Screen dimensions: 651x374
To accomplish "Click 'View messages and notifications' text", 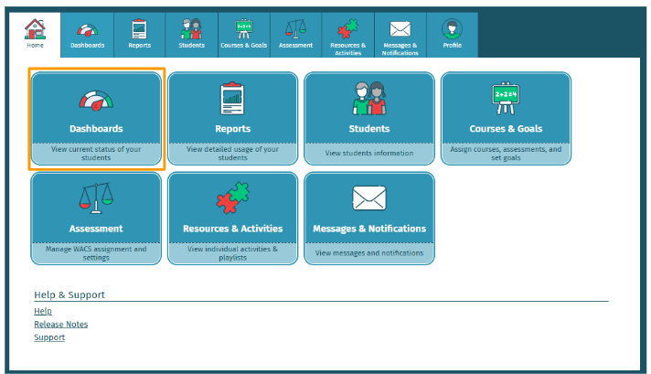I will (x=369, y=253).
